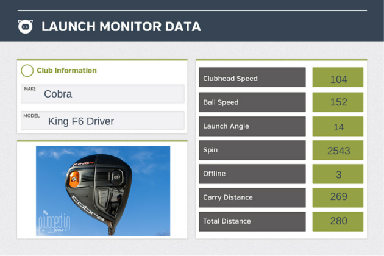Screen dimensions: 384x256
Task: Click the pig logo icon in header
Action: tap(25, 26)
